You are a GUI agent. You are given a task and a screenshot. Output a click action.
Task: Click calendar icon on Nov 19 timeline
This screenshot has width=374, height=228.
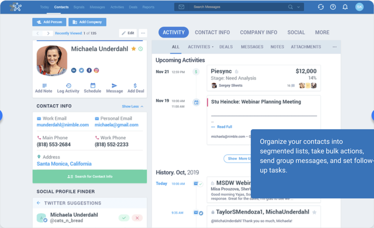[196, 102]
